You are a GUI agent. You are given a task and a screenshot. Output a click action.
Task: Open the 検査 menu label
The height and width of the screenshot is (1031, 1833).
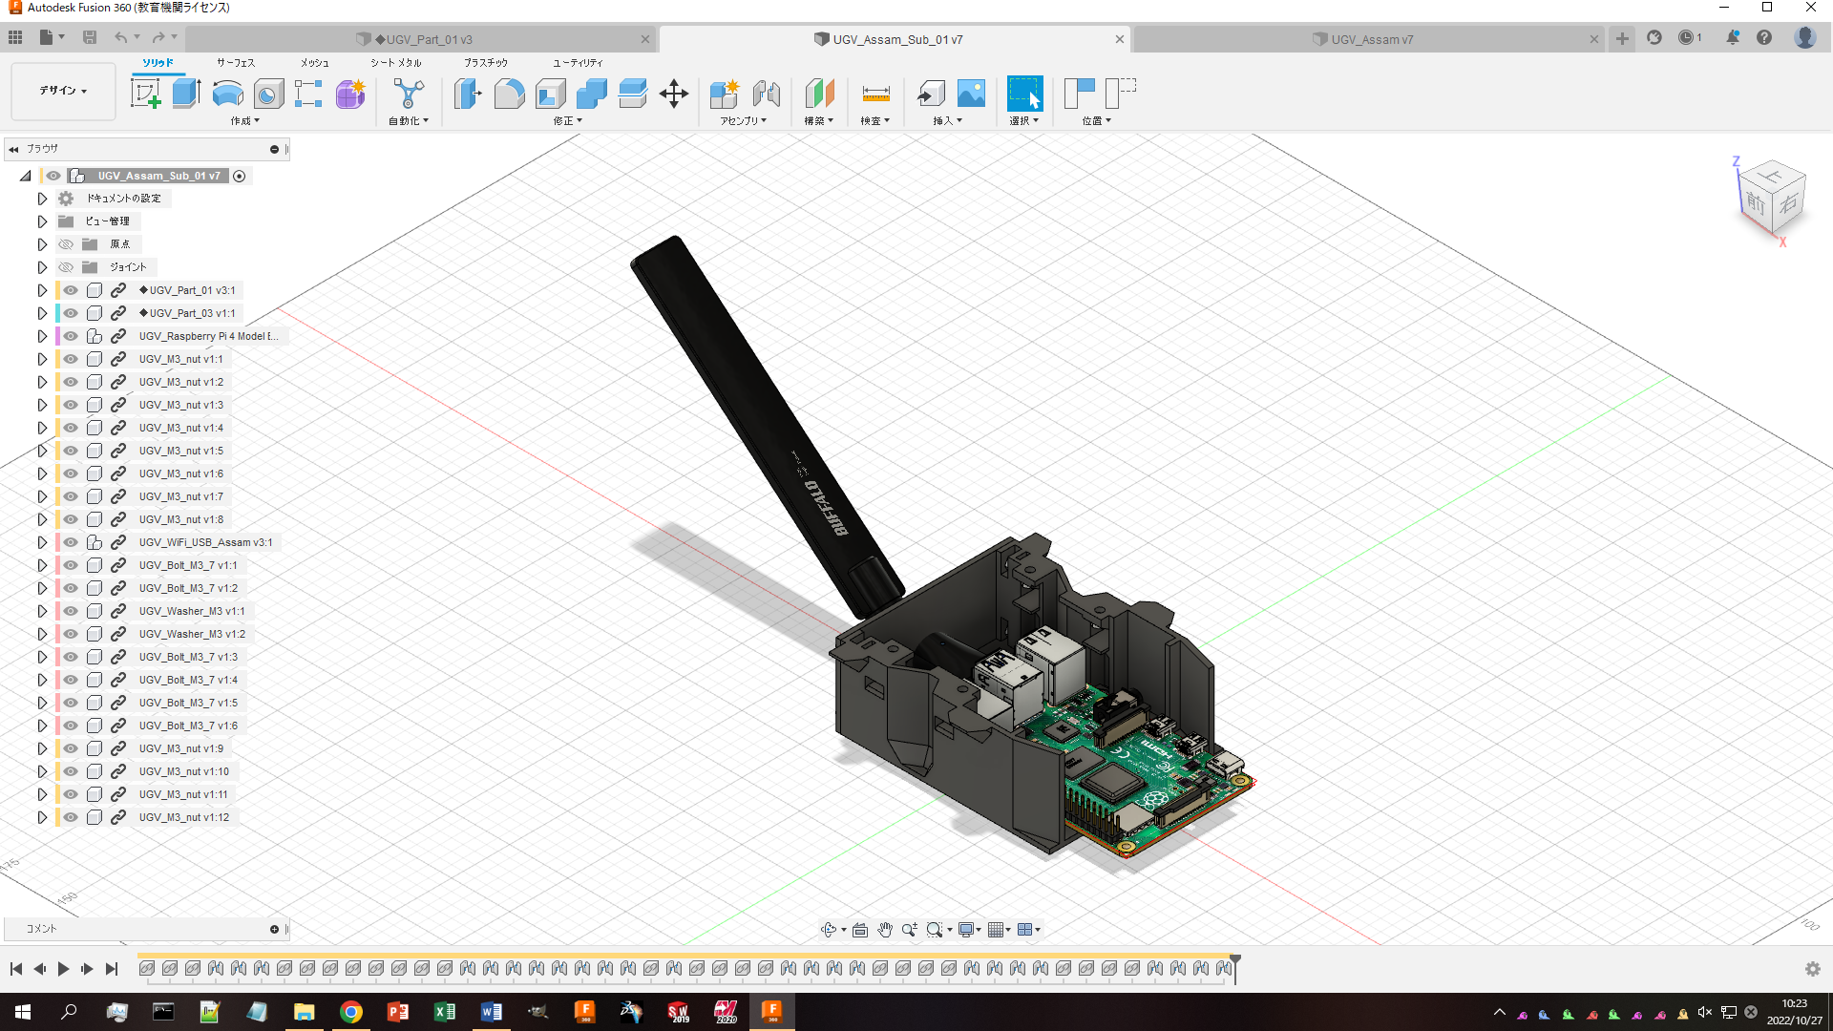[874, 121]
